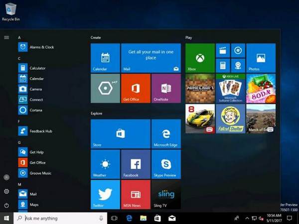Image resolution: width=299 pixels, height=224 pixels.
Task: Open the Facebook tile
Action: (136, 164)
